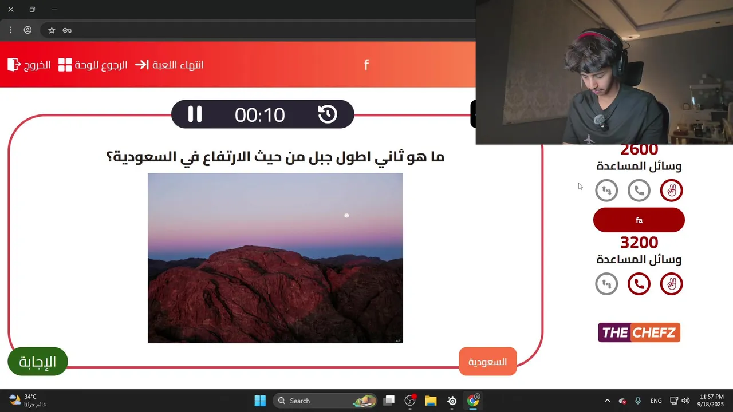This screenshot has width=733, height=412.
Task: Open the network tray icon
Action: (x=674, y=401)
